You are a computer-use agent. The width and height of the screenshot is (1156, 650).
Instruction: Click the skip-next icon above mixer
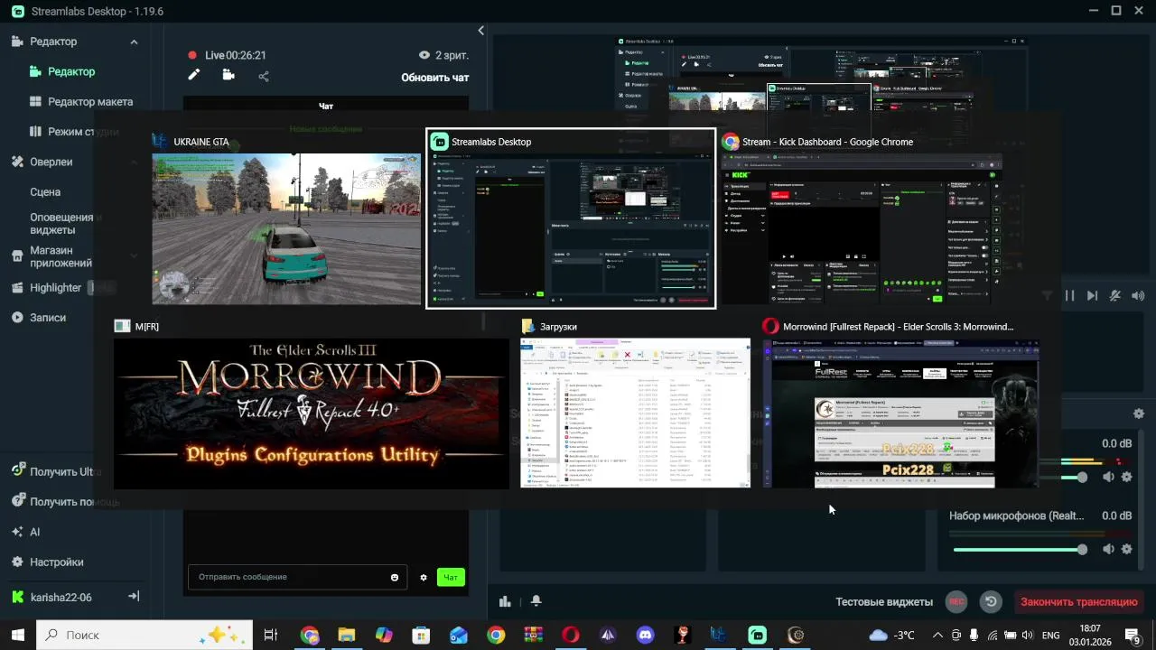pos(1092,295)
